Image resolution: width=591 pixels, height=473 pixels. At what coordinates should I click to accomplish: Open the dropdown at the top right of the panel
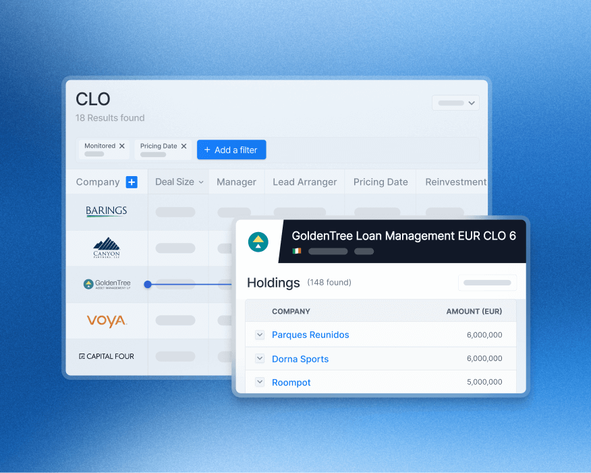coord(455,103)
